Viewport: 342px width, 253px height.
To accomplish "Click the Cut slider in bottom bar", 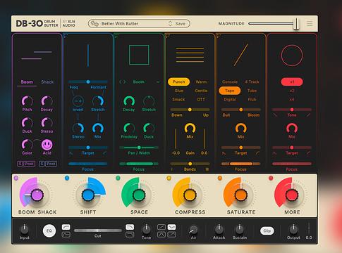I will [x=98, y=231].
